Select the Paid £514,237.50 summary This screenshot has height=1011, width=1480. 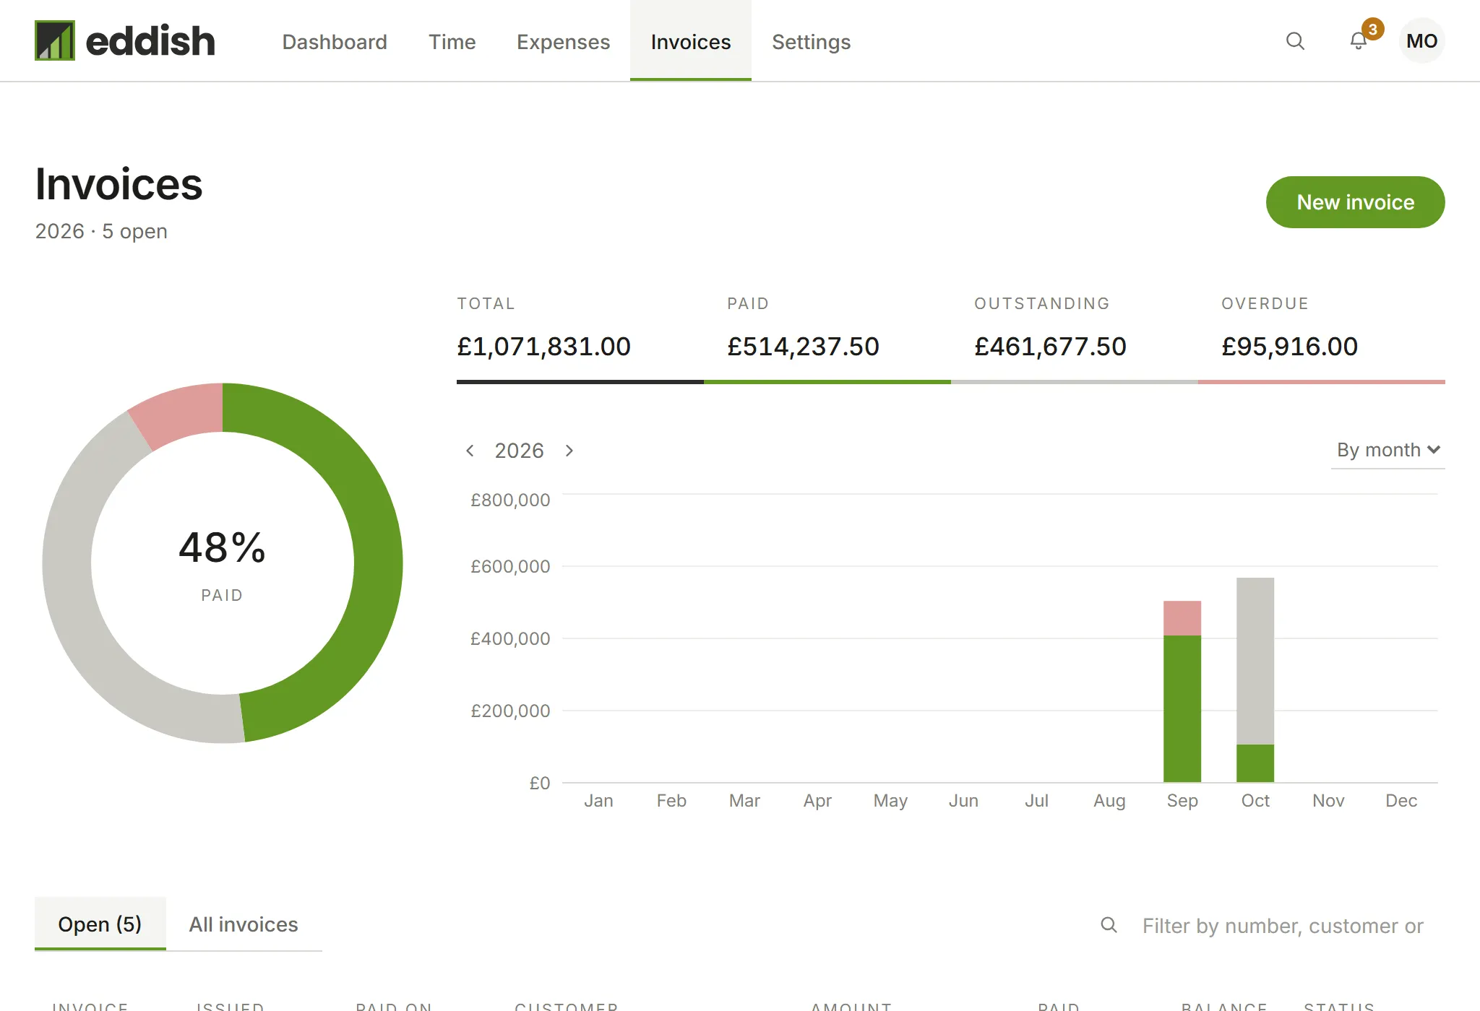click(x=827, y=337)
